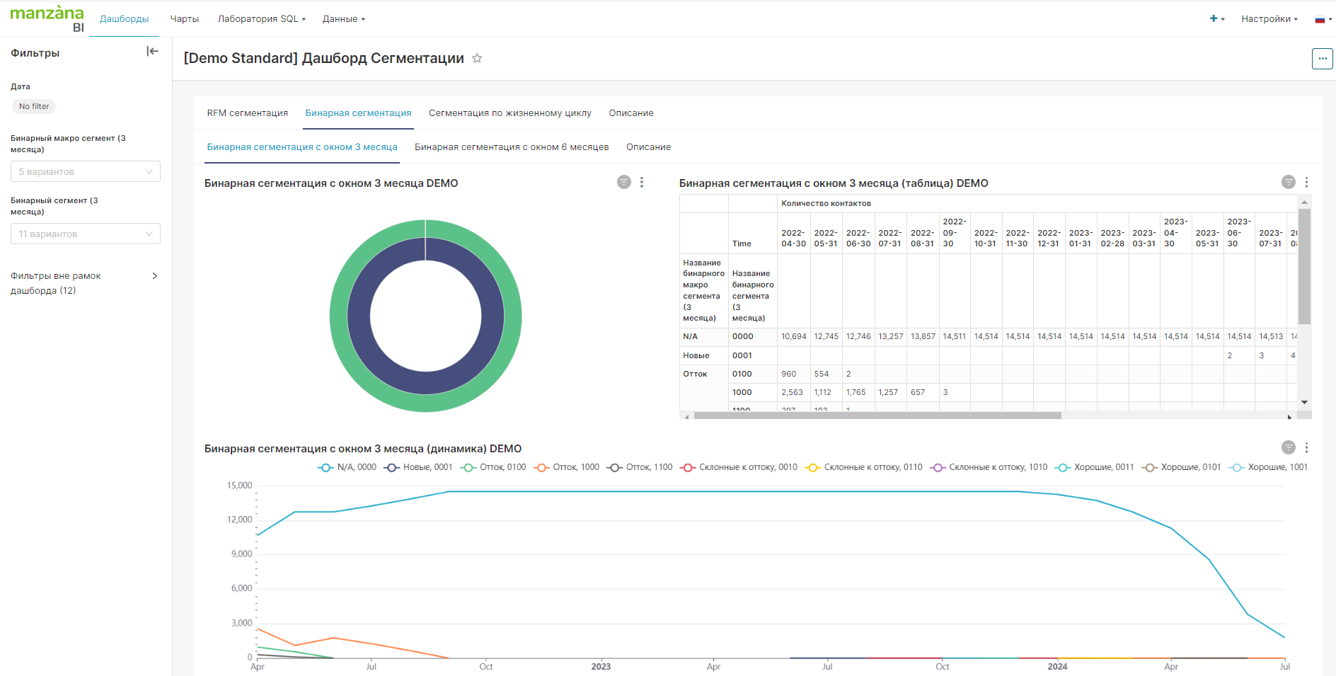Collapse the filters sidebar panel

click(152, 52)
